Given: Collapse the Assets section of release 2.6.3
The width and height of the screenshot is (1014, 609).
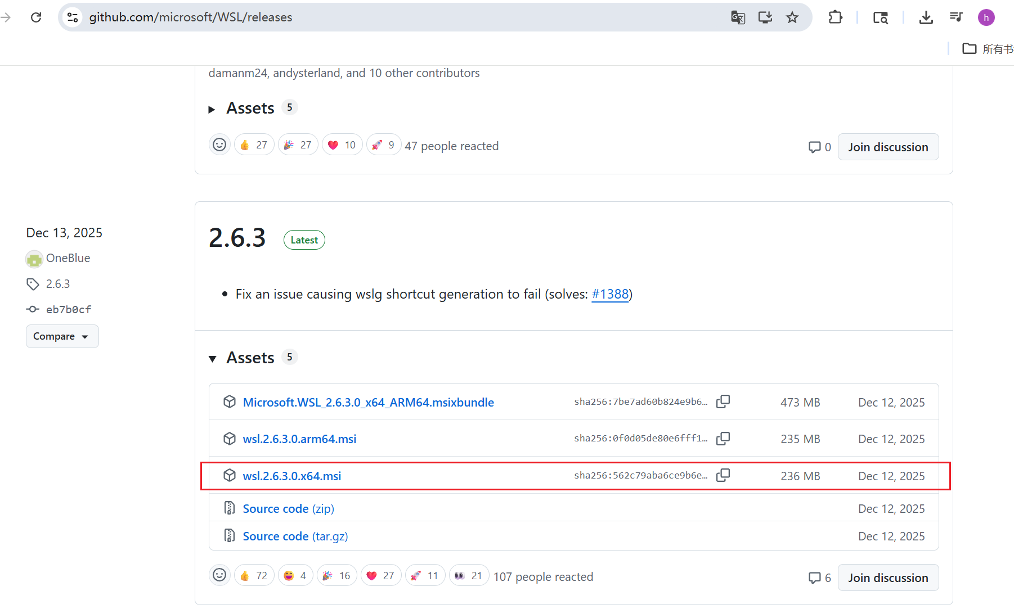Looking at the screenshot, I should [253, 358].
